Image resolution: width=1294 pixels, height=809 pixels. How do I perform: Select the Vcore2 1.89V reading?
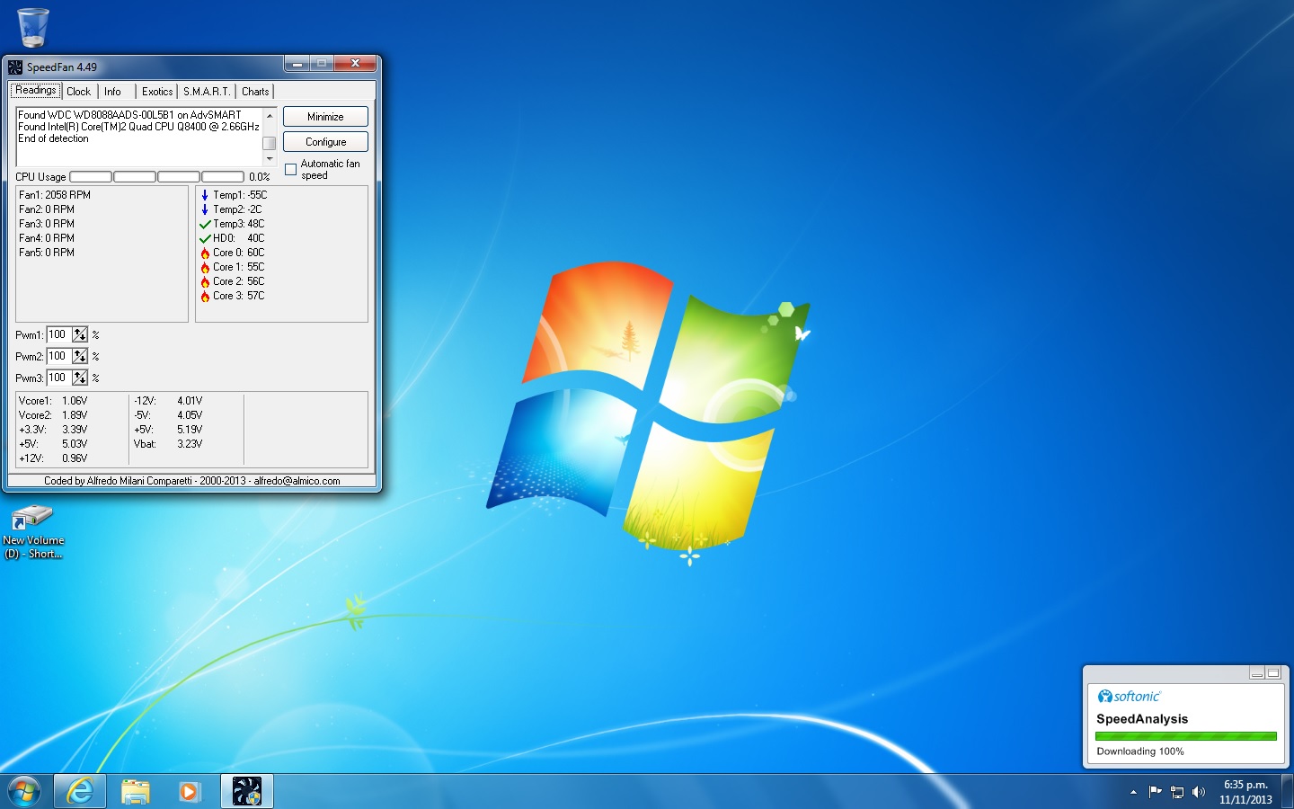(53, 415)
